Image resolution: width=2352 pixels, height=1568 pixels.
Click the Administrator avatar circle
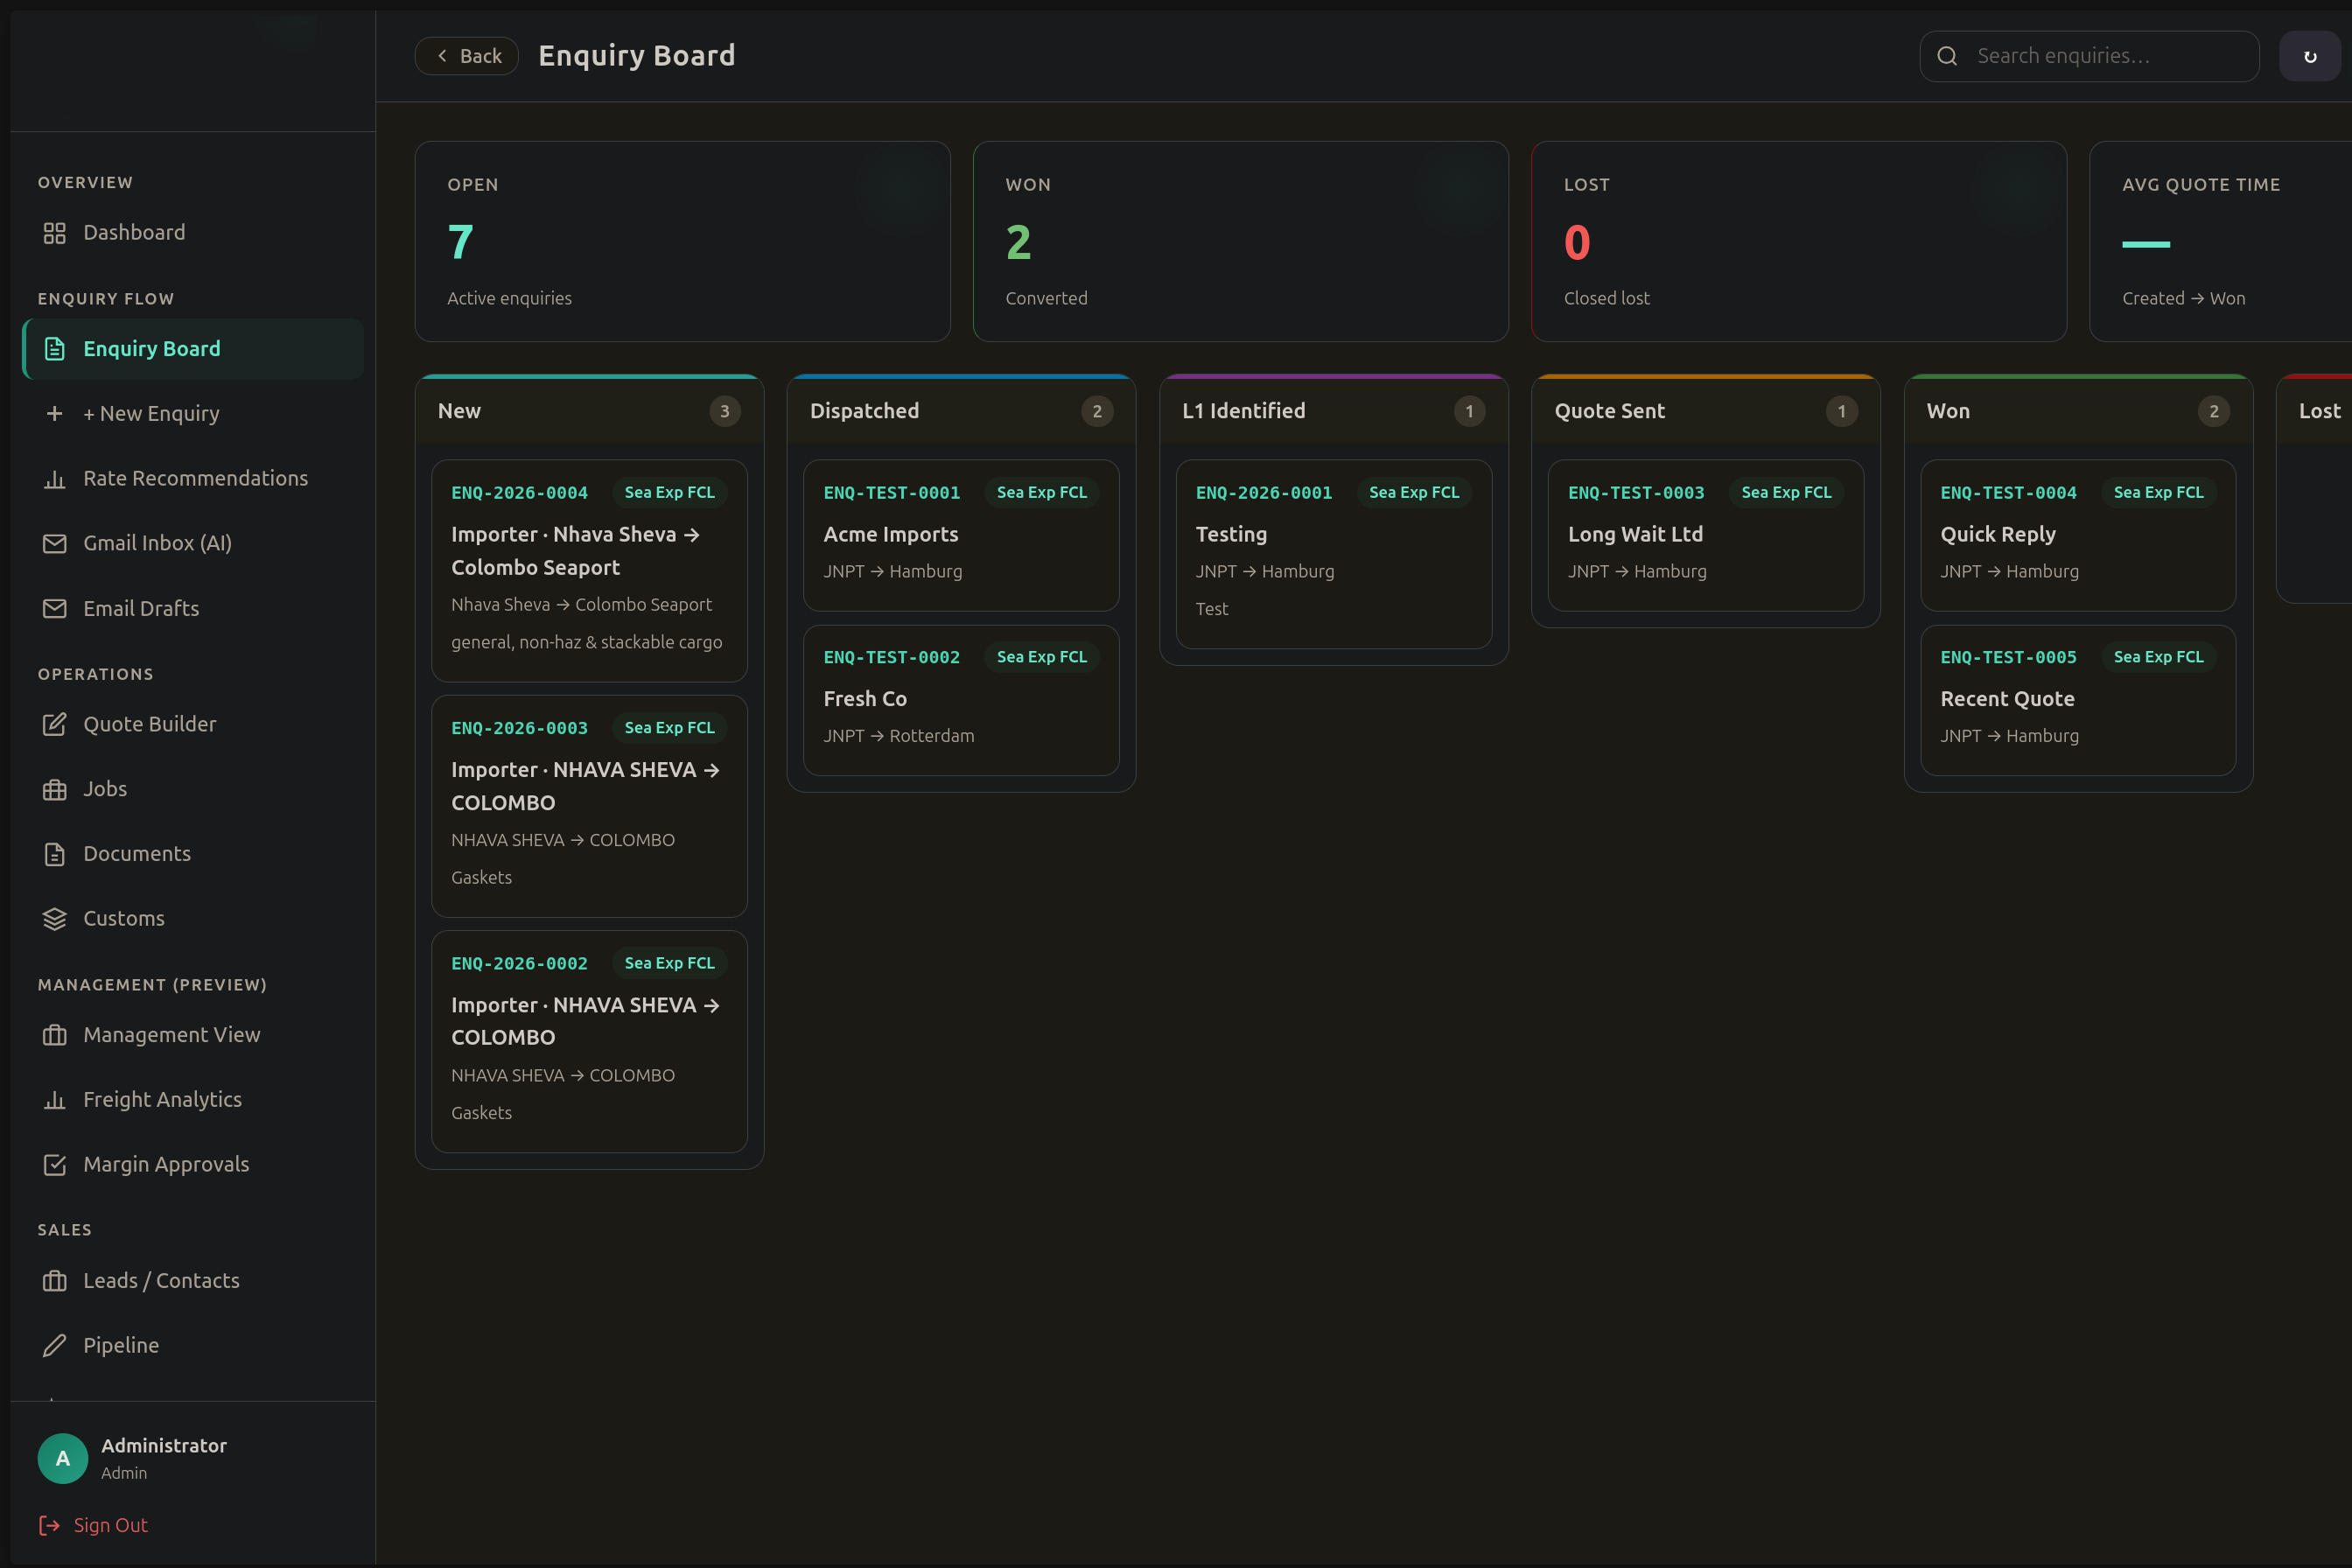(63, 1458)
